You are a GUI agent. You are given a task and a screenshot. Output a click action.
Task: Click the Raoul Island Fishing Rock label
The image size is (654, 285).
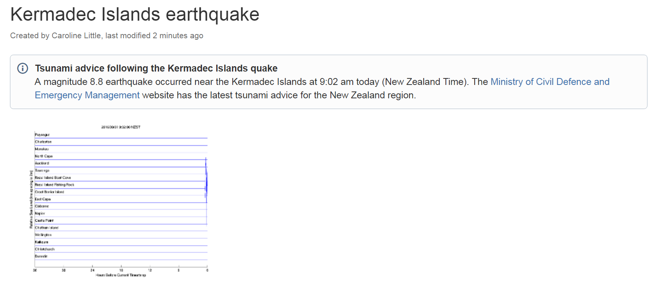54,185
